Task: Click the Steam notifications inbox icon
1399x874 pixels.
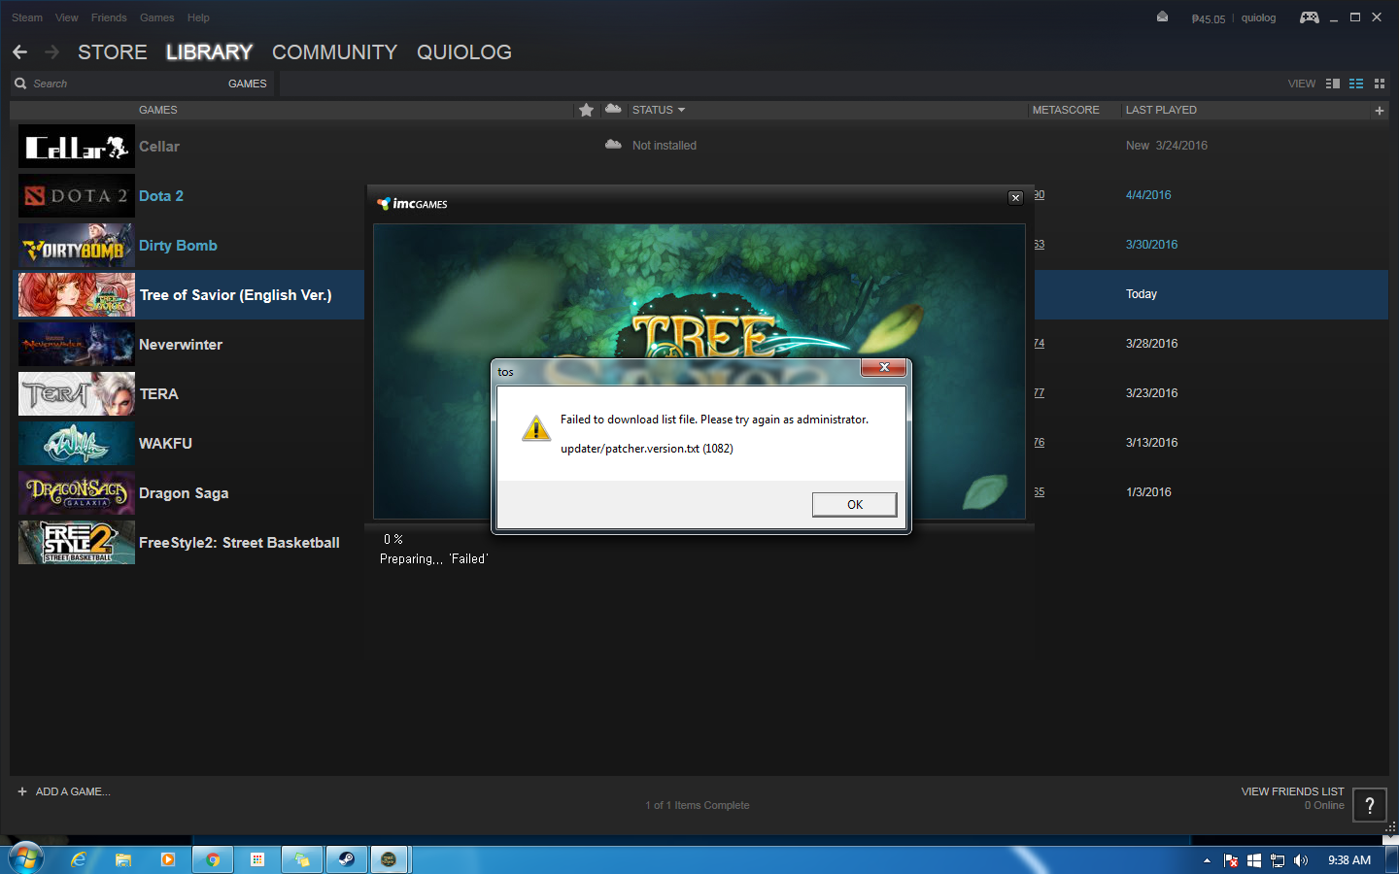Action: coord(1162,17)
